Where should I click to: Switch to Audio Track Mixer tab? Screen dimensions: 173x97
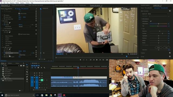[x=36, y=5]
